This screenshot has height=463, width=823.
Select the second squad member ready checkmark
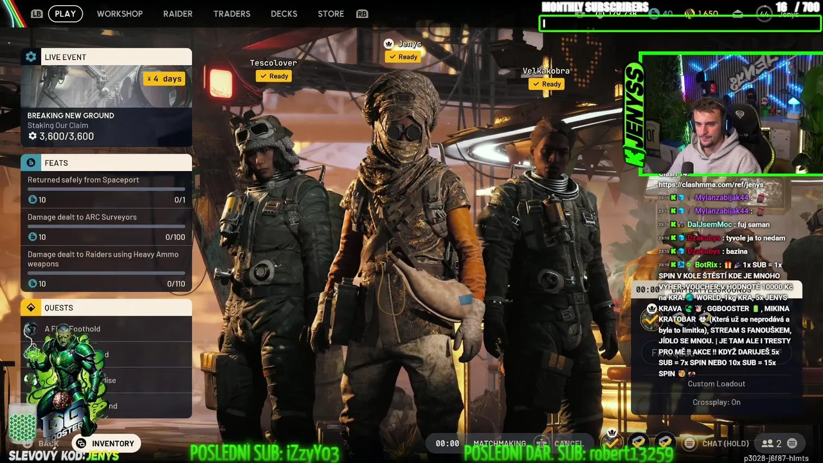click(638, 442)
